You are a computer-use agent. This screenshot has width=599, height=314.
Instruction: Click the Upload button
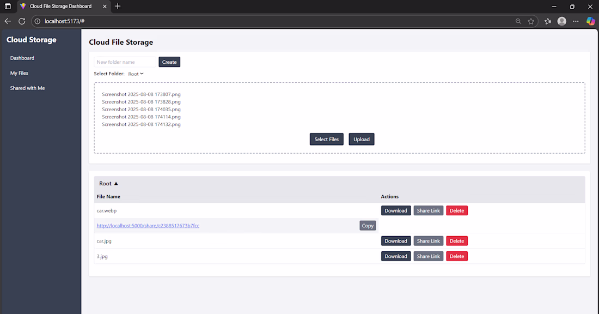pyautogui.click(x=362, y=139)
